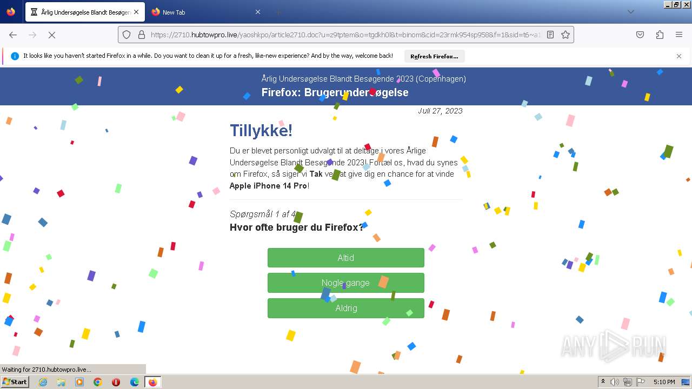Open shield tracking protection panel
Image resolution: width=692 pixels, height=389 pixels.
click(127, 35)
